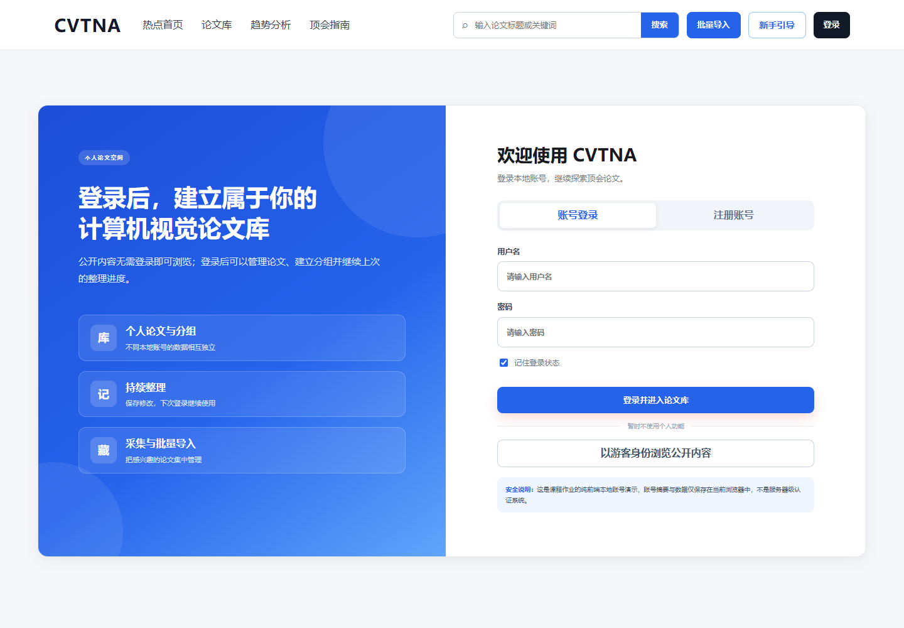This screenshot has height=628, width=904.
Task: Switch to the 账号登录 tab
Action: [578, 215]
